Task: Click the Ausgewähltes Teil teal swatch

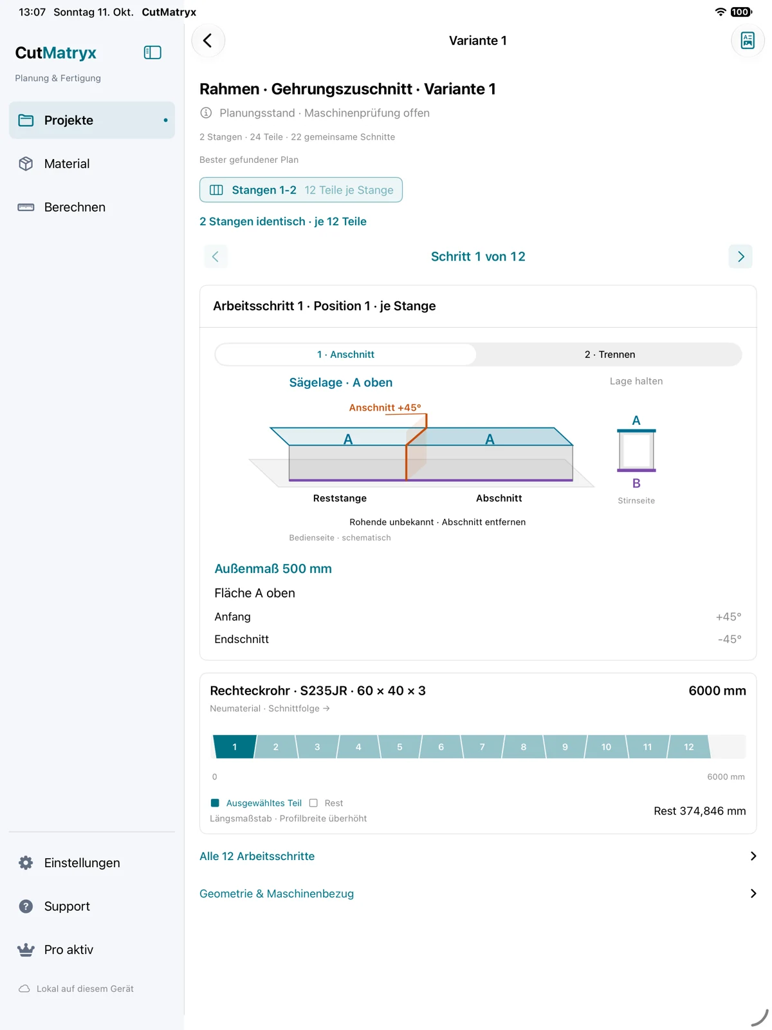Action: tap(216, 803)
